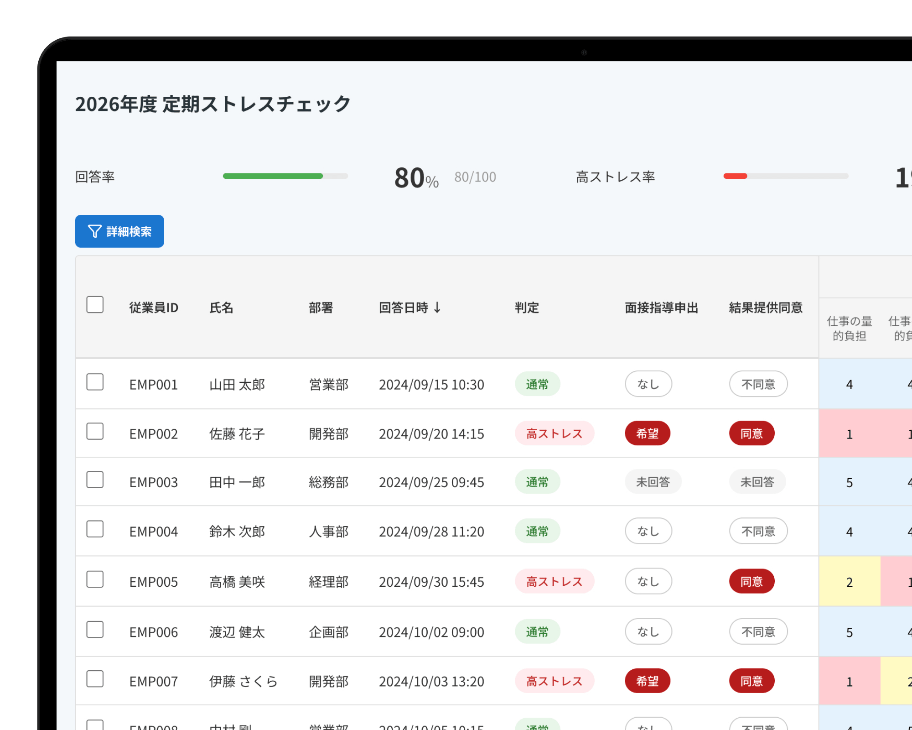Click the 高ストレス badge for 伊藤 さくら
Viewport: 912px width, 730px height.
tap(554, 681)
